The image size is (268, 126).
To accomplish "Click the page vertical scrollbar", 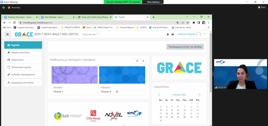I will click(211, 62).
